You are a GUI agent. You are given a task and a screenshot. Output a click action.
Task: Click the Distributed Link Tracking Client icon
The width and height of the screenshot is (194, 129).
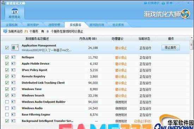click(13, 83)
